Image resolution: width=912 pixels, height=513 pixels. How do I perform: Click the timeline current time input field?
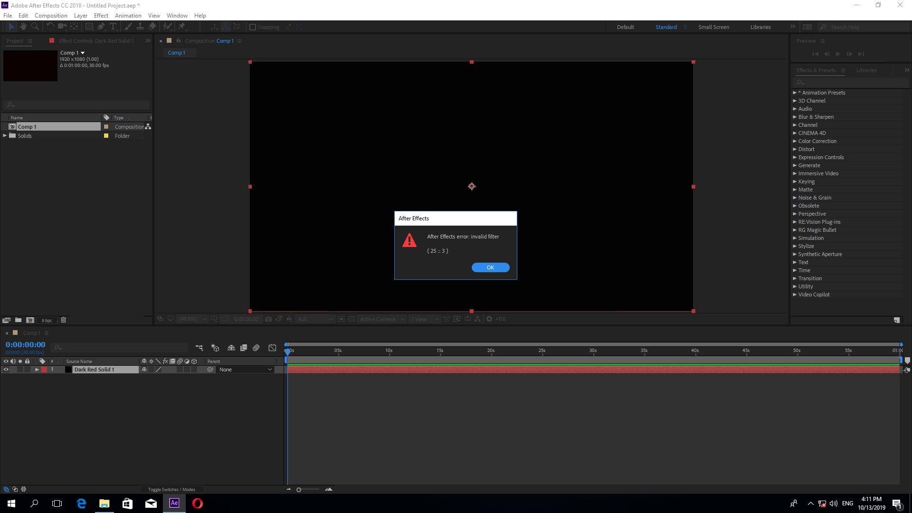25,344
